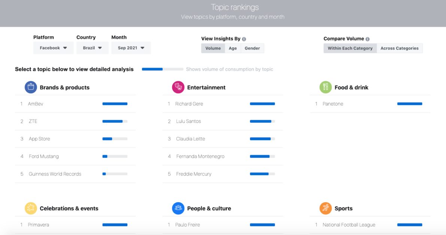This screenshot has height=235, width=446.
Task: Click the People & culture group icon
Action: (x=178, y=208)
